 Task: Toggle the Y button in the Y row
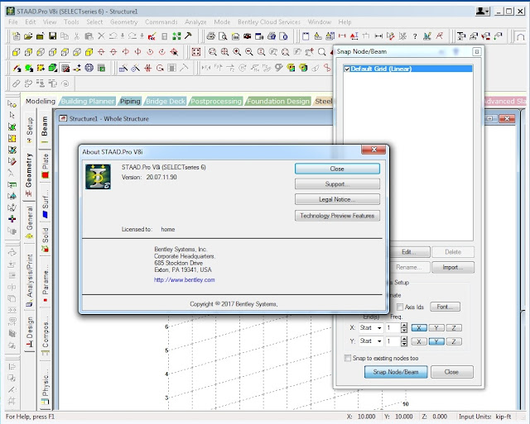click(436, 341)
